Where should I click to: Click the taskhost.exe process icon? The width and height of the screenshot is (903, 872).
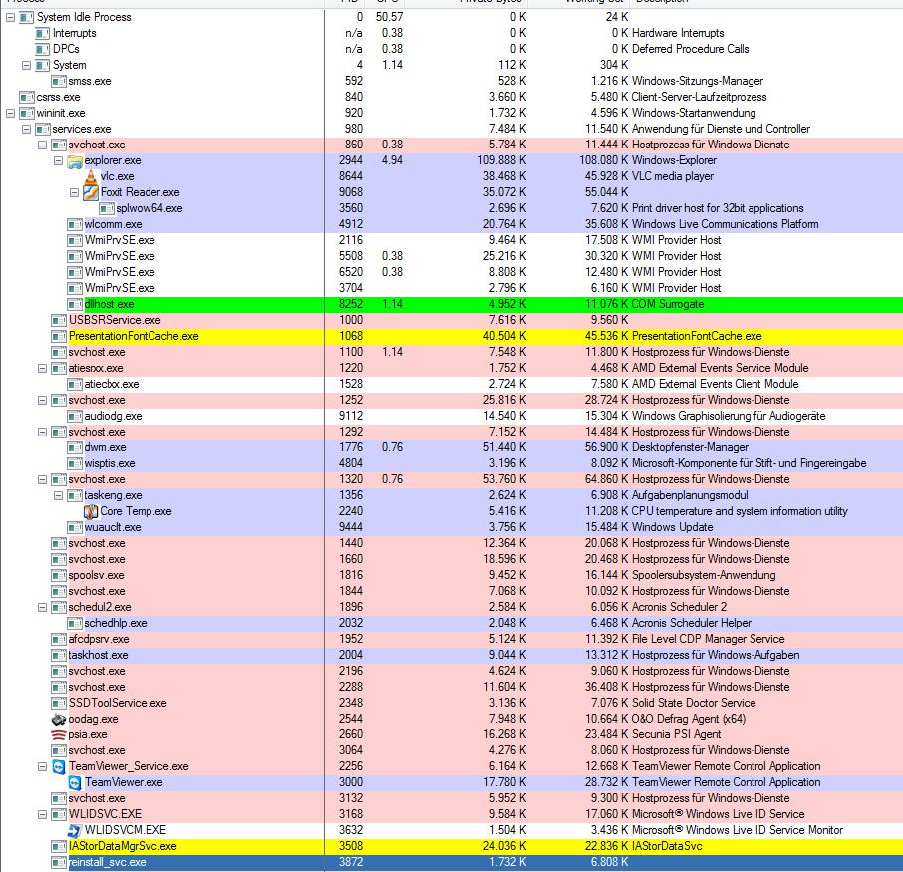(x=58, y=655)
